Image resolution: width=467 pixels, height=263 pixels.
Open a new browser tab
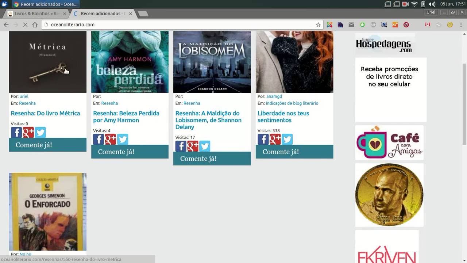point(143,14)
